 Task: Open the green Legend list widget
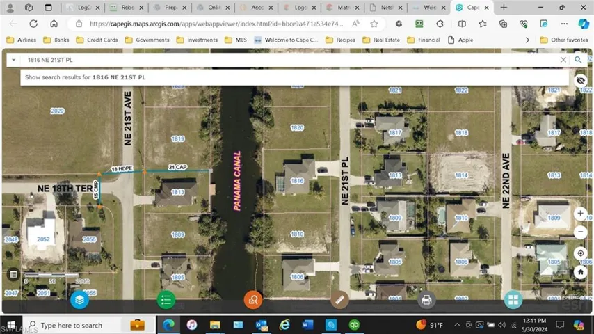tap(166, 300)
